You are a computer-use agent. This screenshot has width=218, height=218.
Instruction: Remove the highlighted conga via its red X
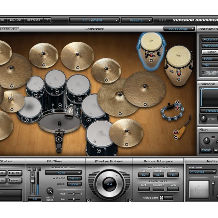click(x=152, y=55)
